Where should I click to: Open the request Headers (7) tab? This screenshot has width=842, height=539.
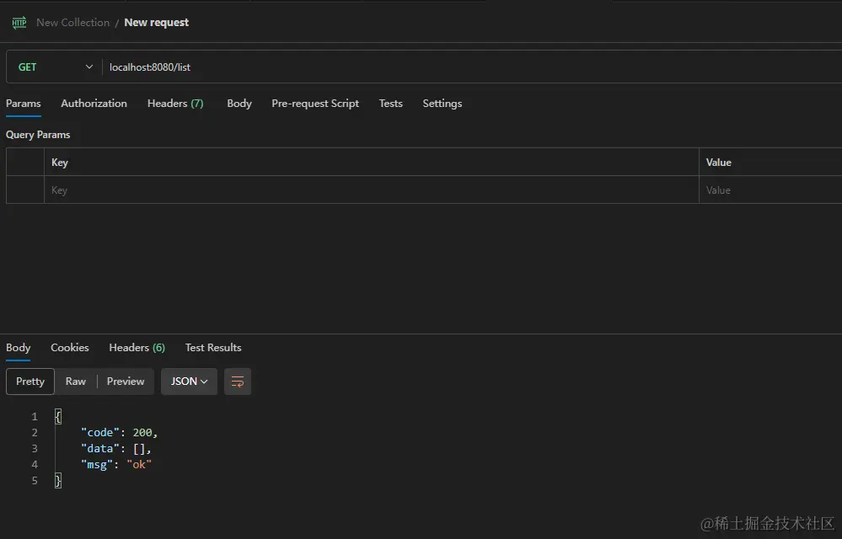click(x=175, y=104)
